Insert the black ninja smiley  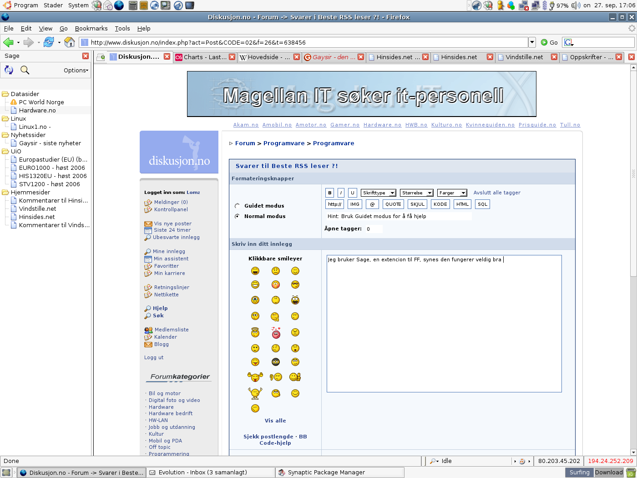click(276, 362)
